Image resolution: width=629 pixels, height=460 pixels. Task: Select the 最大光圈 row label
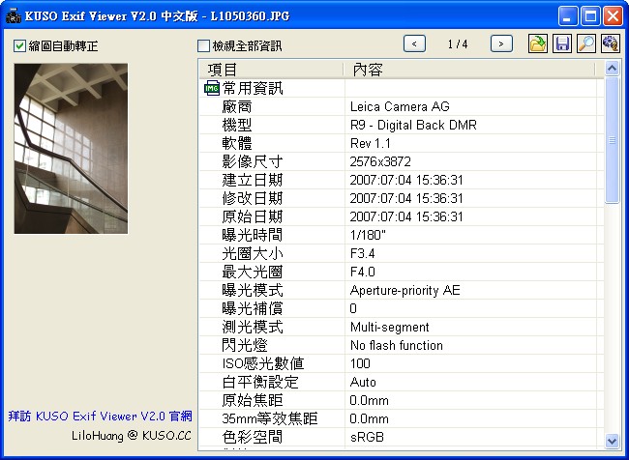tap(253, 273)
